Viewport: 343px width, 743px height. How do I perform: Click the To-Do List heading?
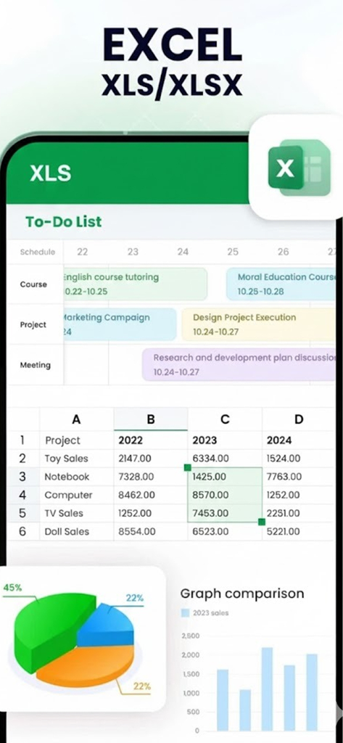pos(64,221)
